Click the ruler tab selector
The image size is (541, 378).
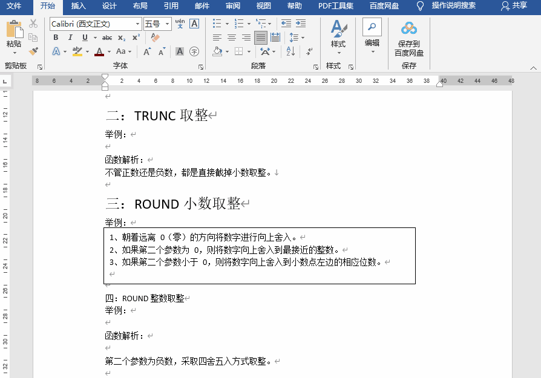click(5, 82)
